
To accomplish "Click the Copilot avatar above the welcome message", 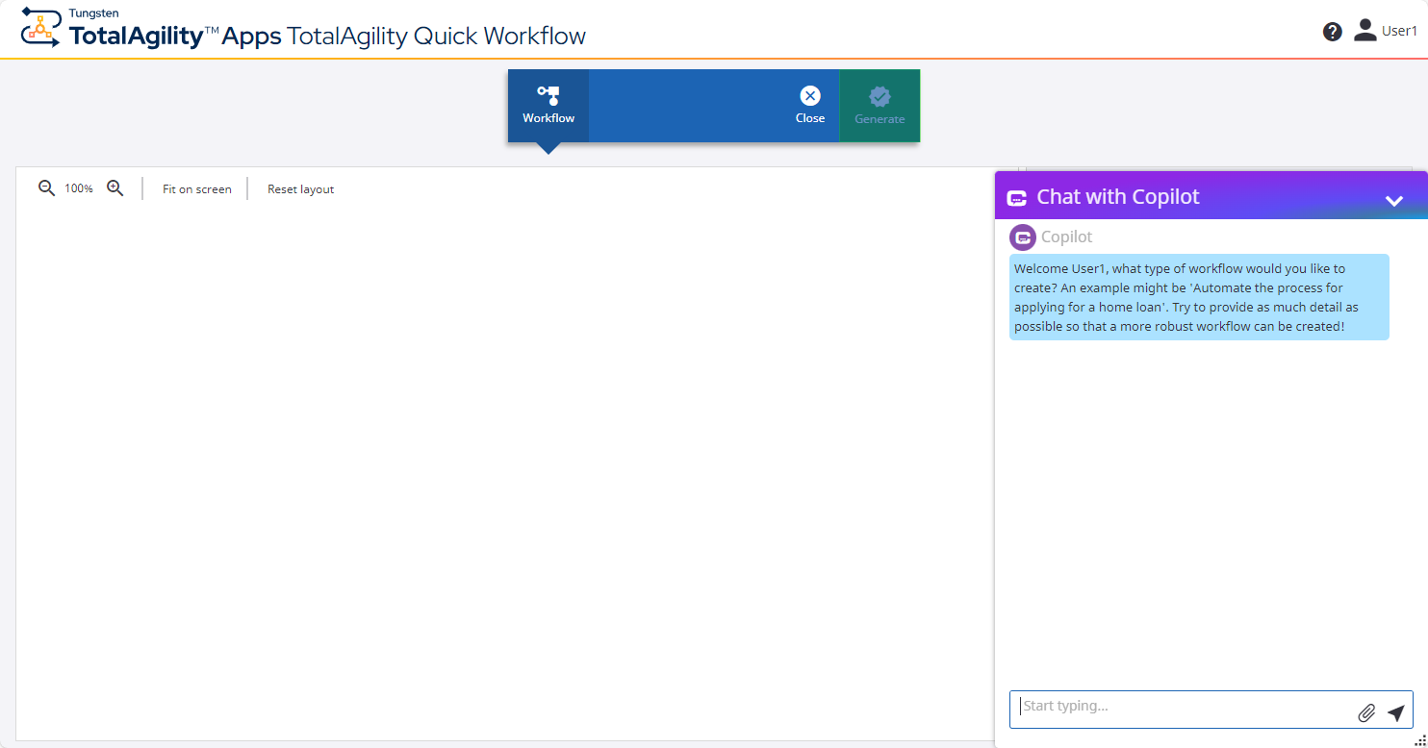I will 1022,237.
